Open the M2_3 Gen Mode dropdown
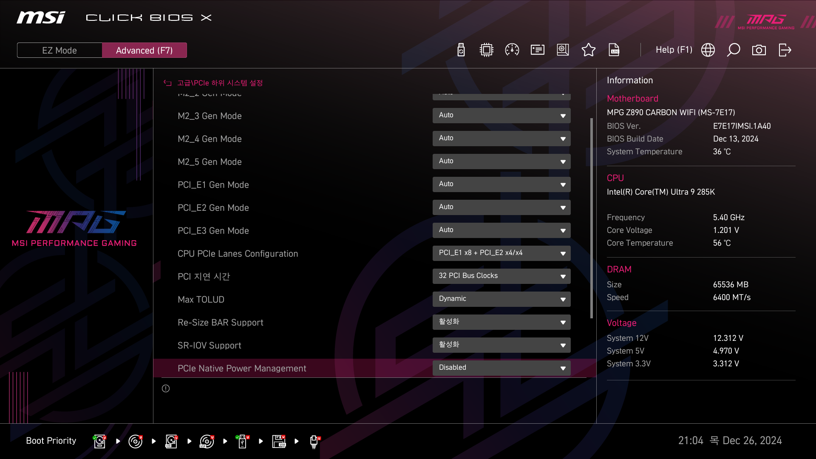 (x=501, y=115)
